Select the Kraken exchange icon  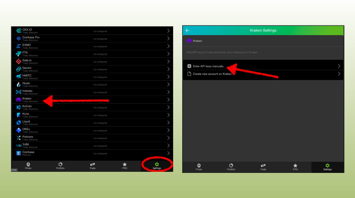(x=18, y=100)
